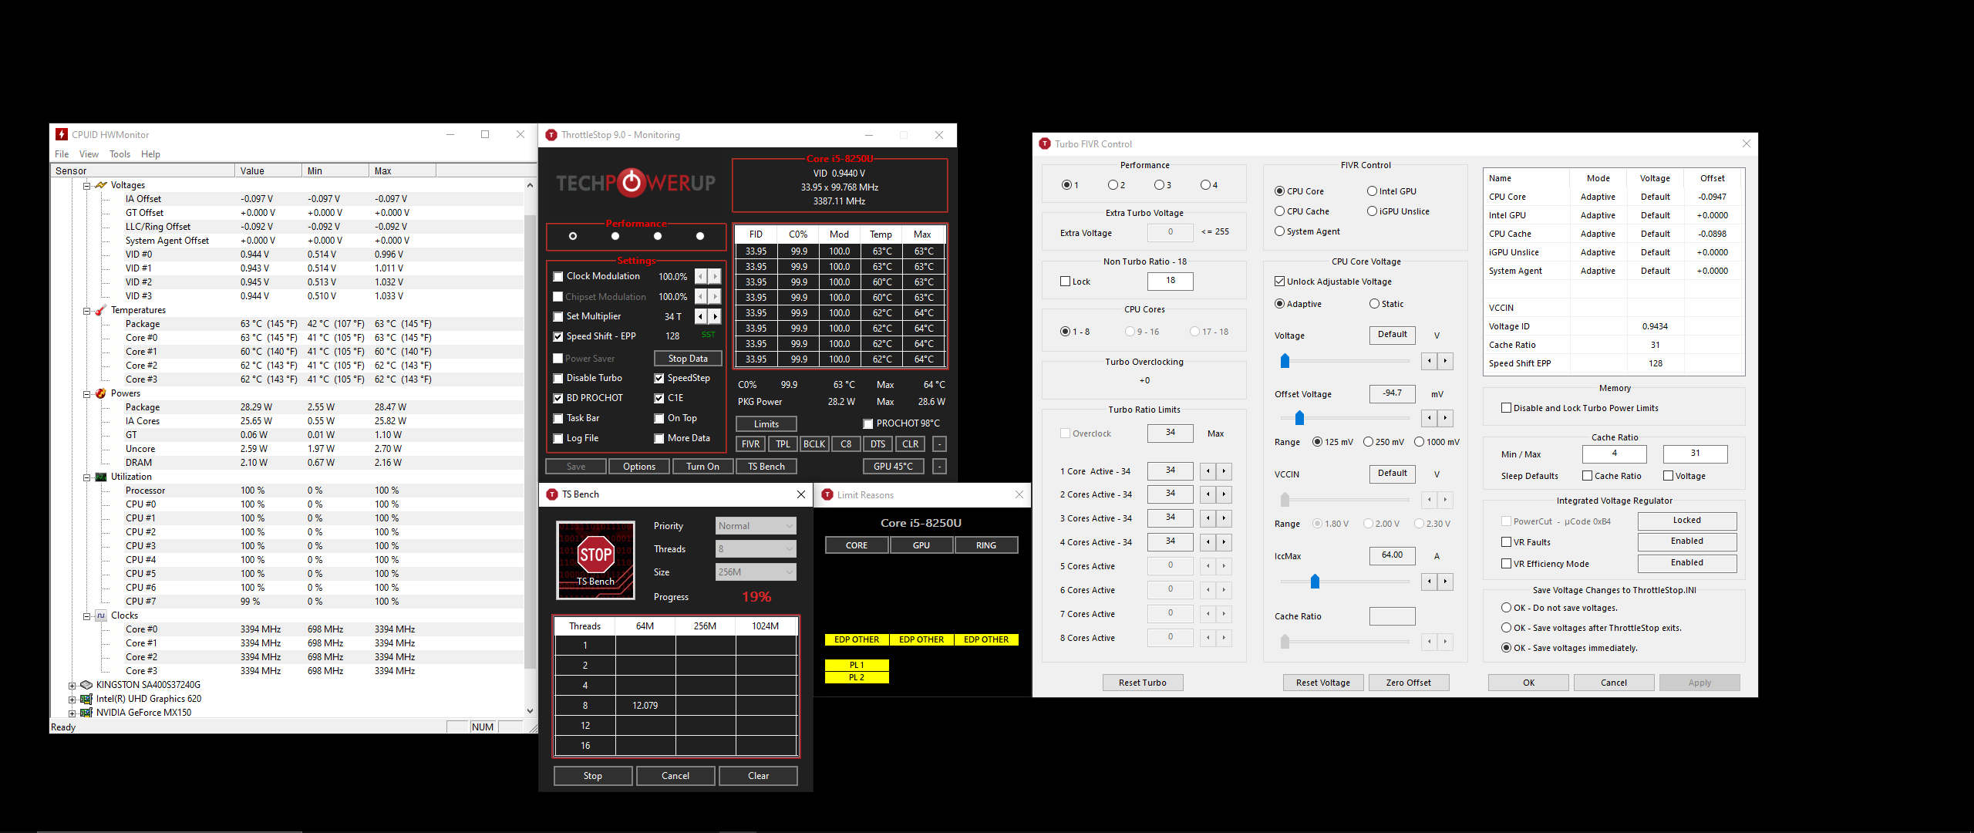Click the CPUID HWMonitor title bar icon
Screen dimensions: 1974x833
(62, 134)
